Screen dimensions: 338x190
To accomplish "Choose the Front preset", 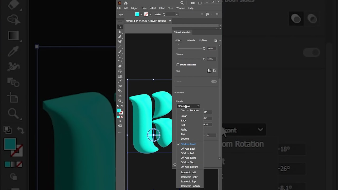I will pyautogui.click(x=184, y=116).
